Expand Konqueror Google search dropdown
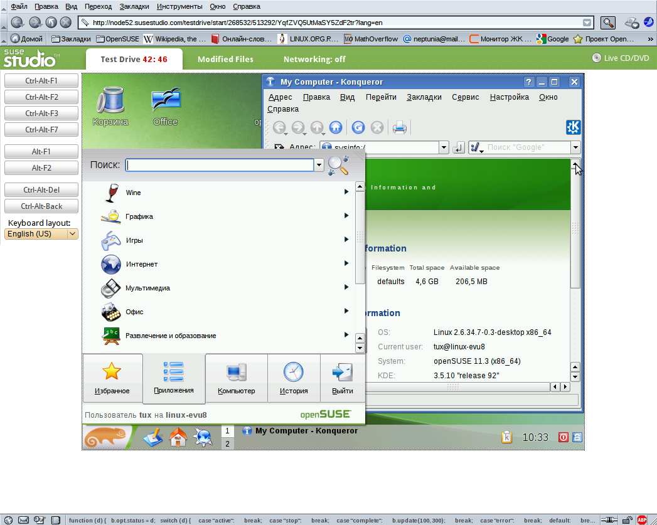Viewport: 657px width, 525px height. pyautogui.click(x=575, y=147)
